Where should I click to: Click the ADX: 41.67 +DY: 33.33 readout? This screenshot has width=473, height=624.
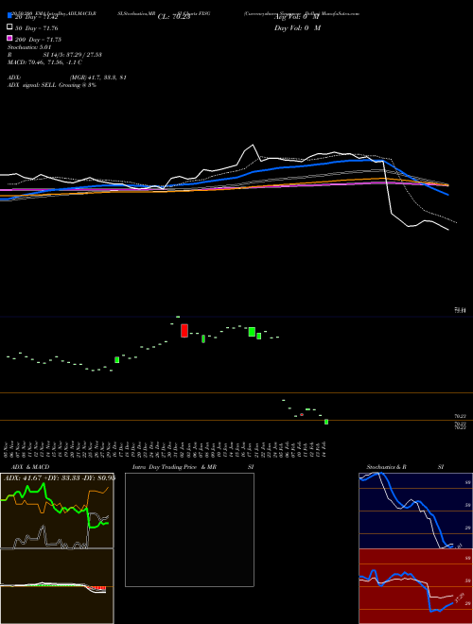tap(60, 477)
